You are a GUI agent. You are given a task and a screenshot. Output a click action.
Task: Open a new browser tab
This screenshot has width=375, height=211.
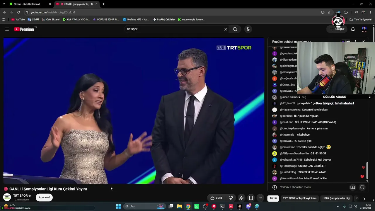pyautogui.click(x=103, y=4)
